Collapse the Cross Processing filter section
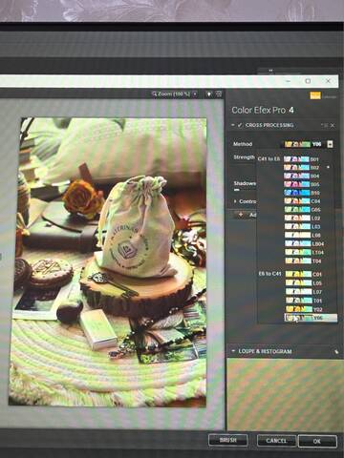 pos(233,125)
